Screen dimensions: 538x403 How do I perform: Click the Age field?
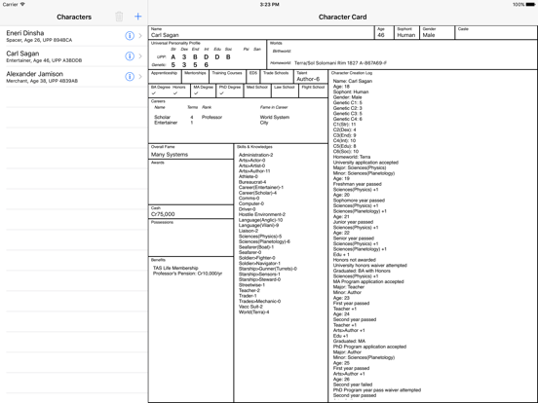pos(384,33)
